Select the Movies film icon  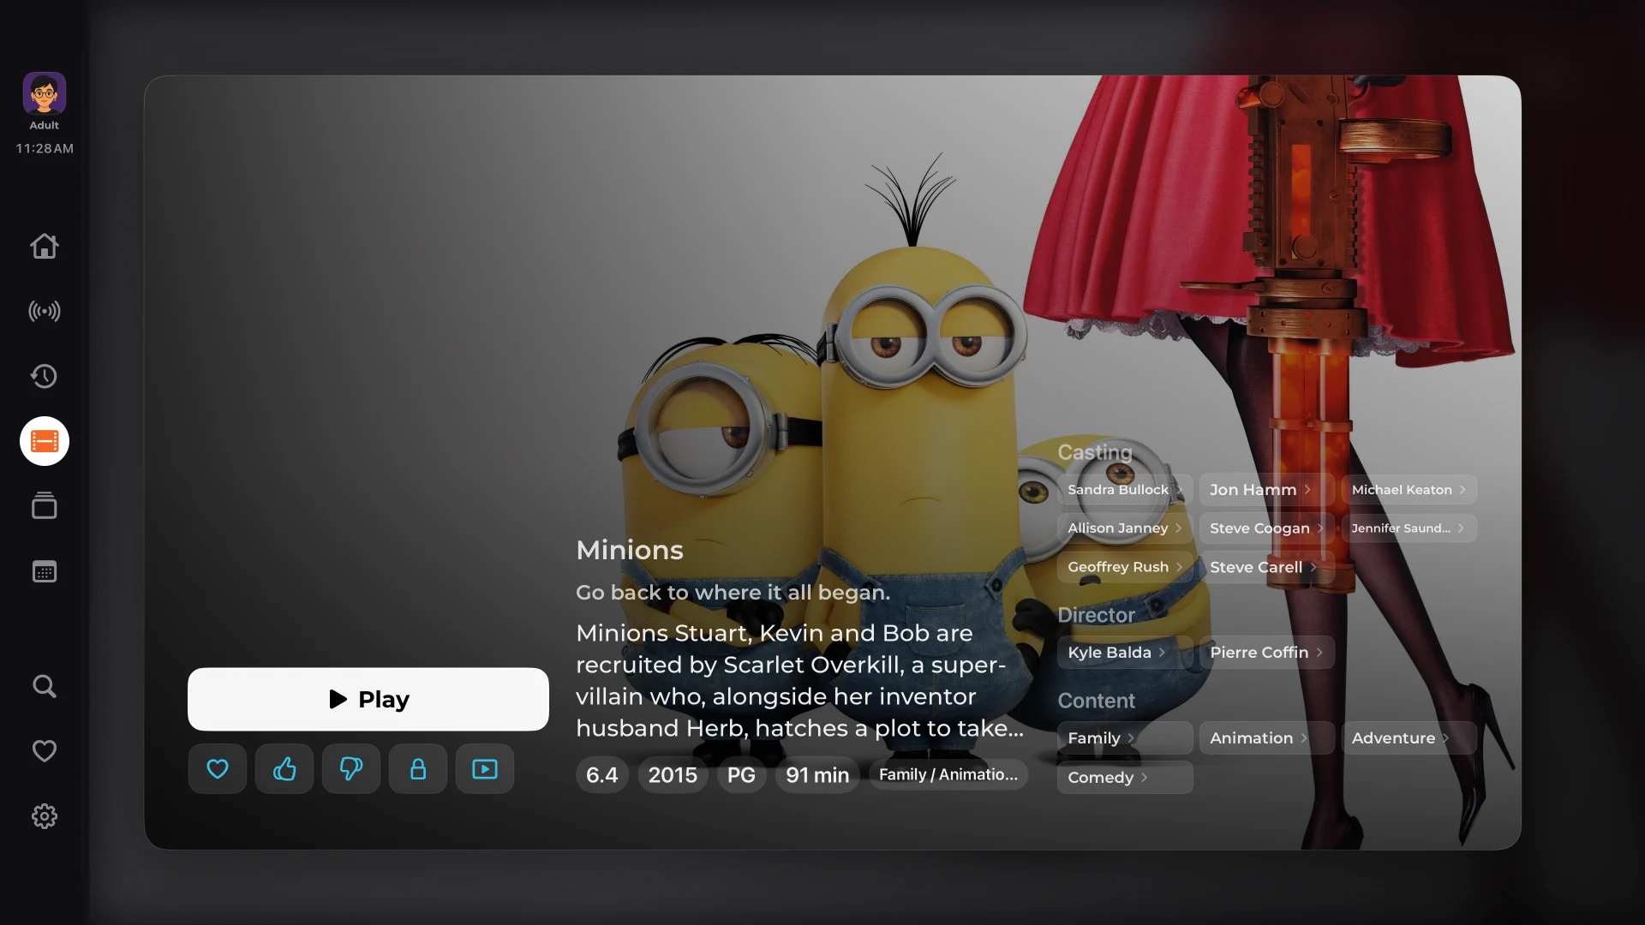[x=45, y=441]
